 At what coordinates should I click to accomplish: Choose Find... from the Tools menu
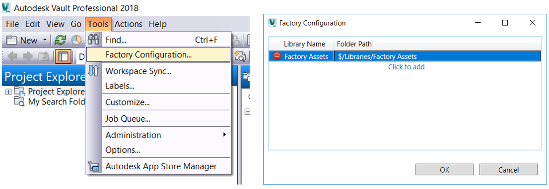coord(158,40)
